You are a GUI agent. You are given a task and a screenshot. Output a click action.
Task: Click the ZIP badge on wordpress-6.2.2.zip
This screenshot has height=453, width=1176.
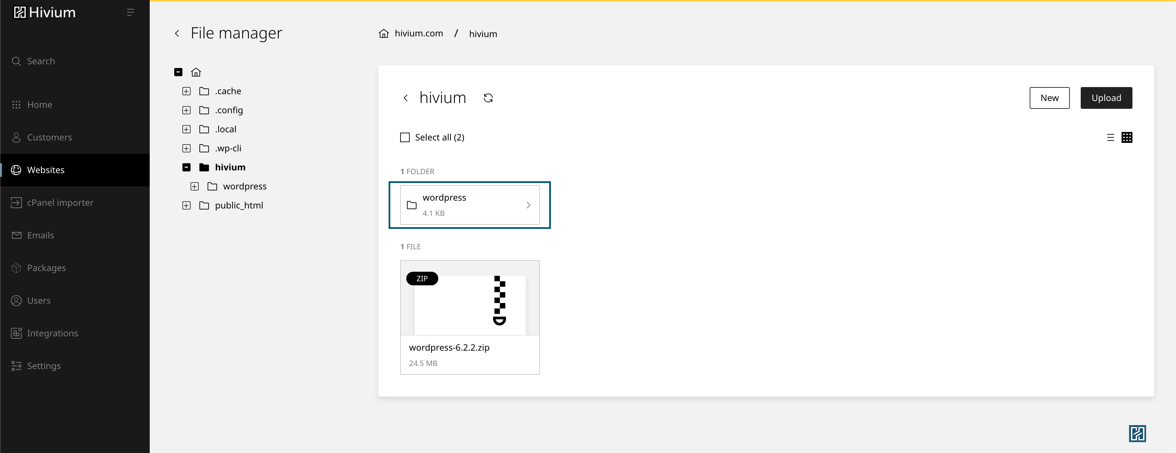[422, 278]
